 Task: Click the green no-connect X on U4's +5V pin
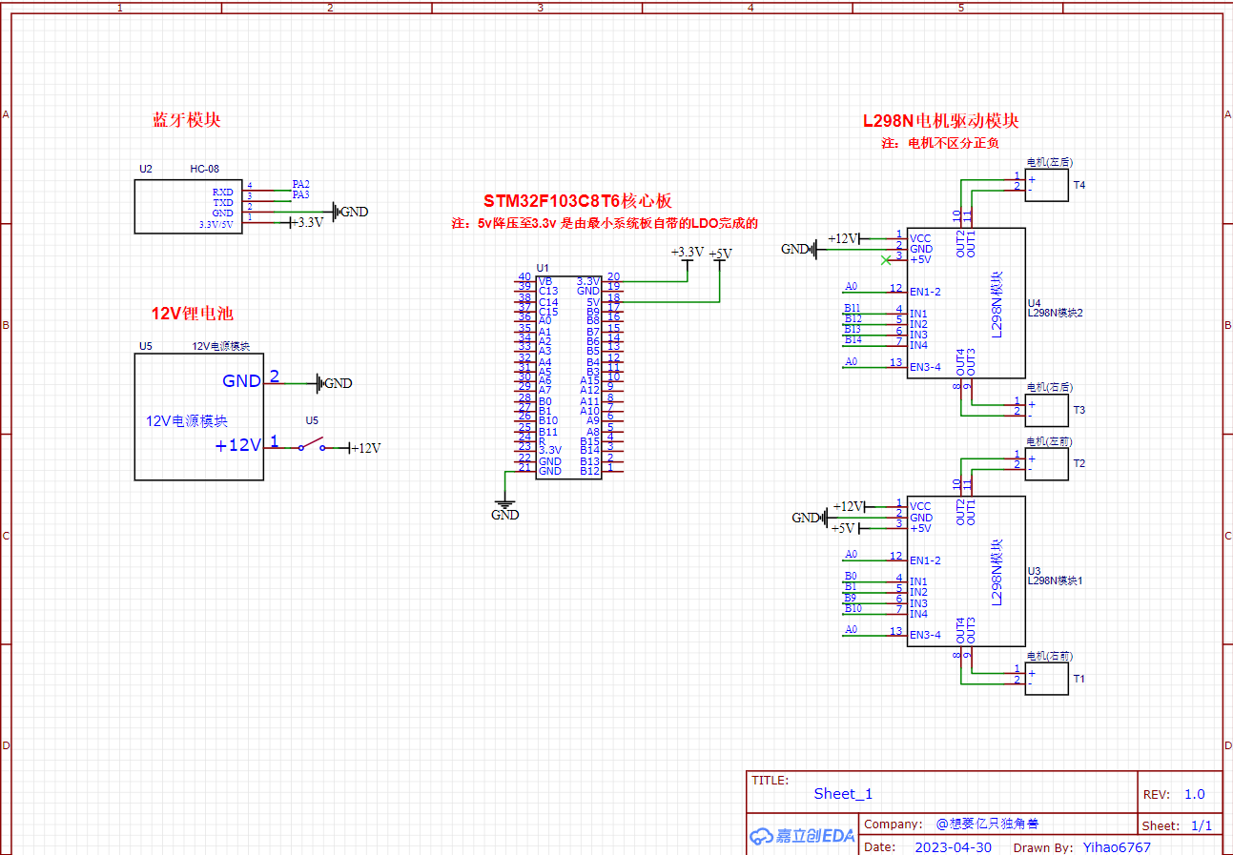coord(887,260)
